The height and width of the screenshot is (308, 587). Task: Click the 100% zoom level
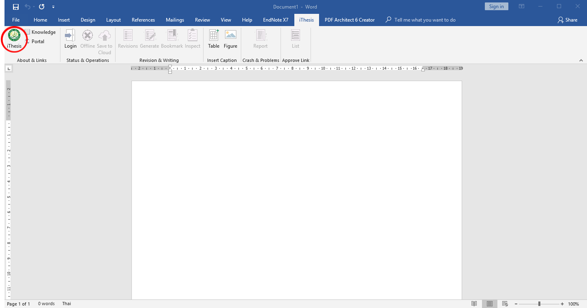tap(574, 304)
